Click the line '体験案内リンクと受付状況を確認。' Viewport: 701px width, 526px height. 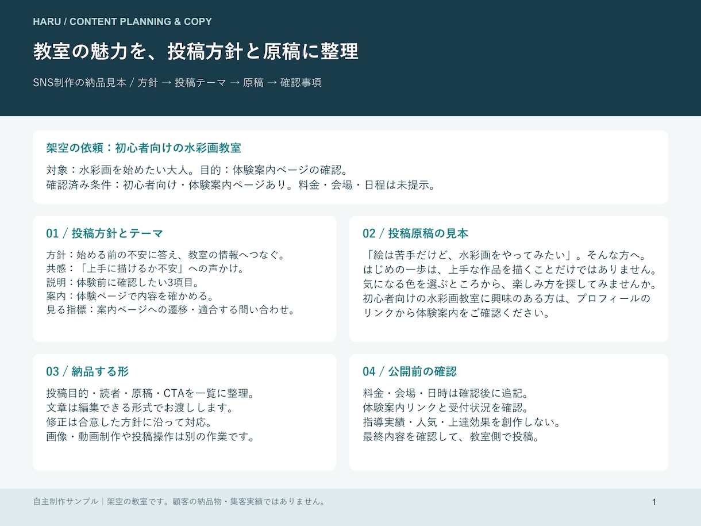point(445,408)
